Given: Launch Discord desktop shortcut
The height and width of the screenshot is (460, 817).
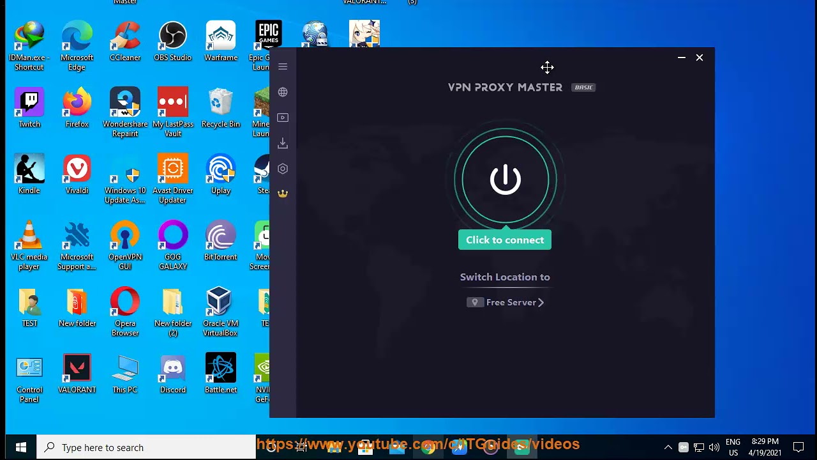Looking at the screenshot, I should pyautogui.click(x=173, y=374).
